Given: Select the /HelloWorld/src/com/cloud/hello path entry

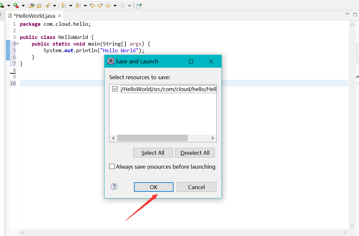Looking at the screenshot, I should click(x=169, y=89).
